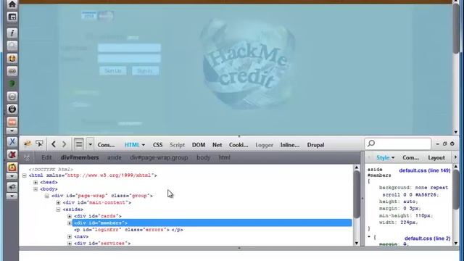Select div#members in the breadcrumb
The image size is (464, 261).
[80, 158]
